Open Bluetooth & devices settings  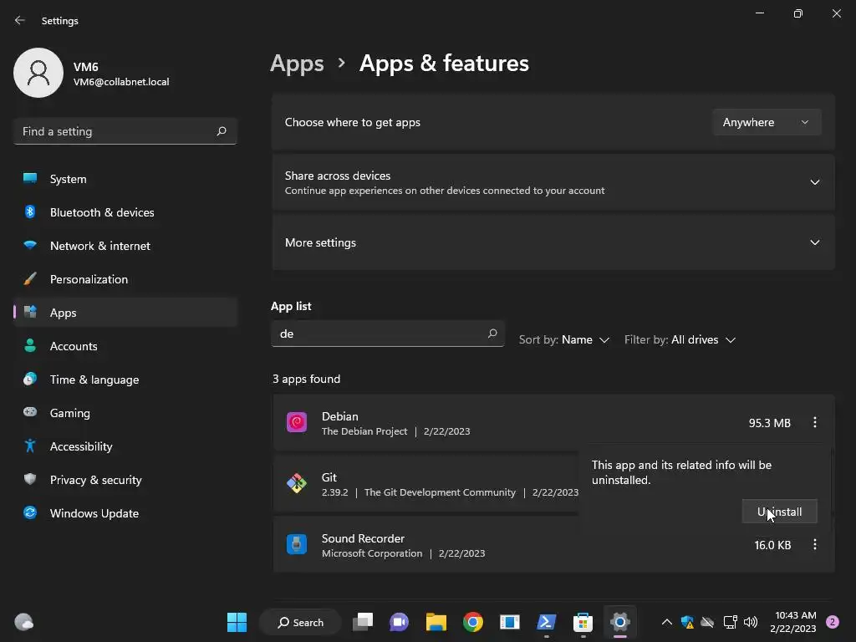(x=125, y=212)
